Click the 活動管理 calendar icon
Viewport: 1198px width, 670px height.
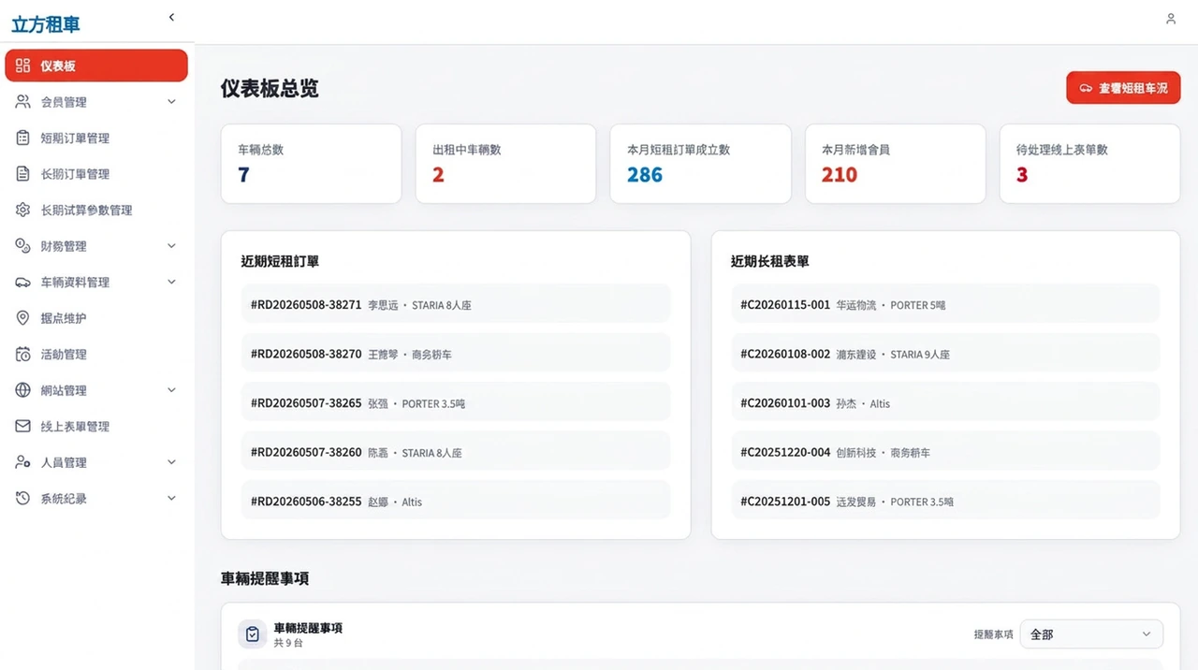[23, 354]
